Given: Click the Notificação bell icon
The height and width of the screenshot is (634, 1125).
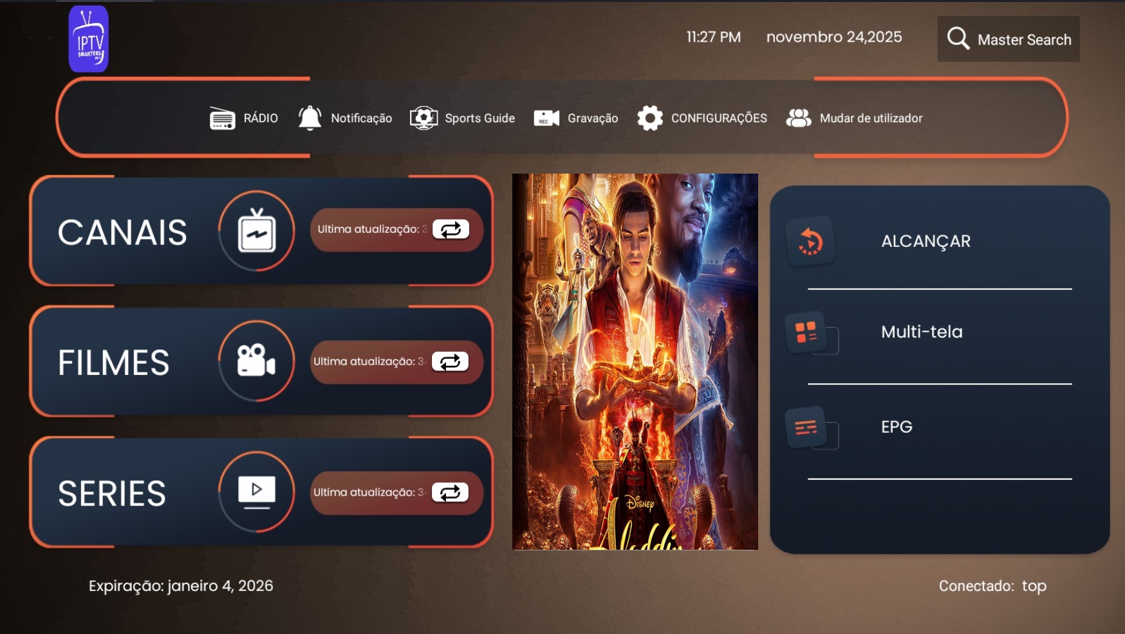Looking at the screenshot, I should tap(310, 118).
